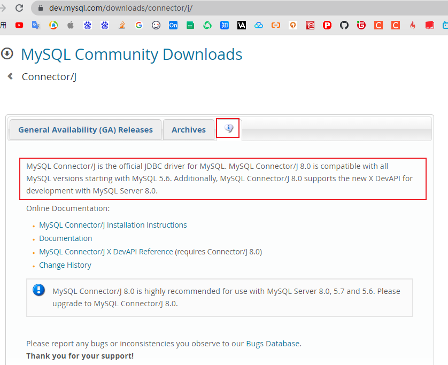448x365 pixels.
Task: Click the lock icon in the address bar
Action: tap(41, 8)
